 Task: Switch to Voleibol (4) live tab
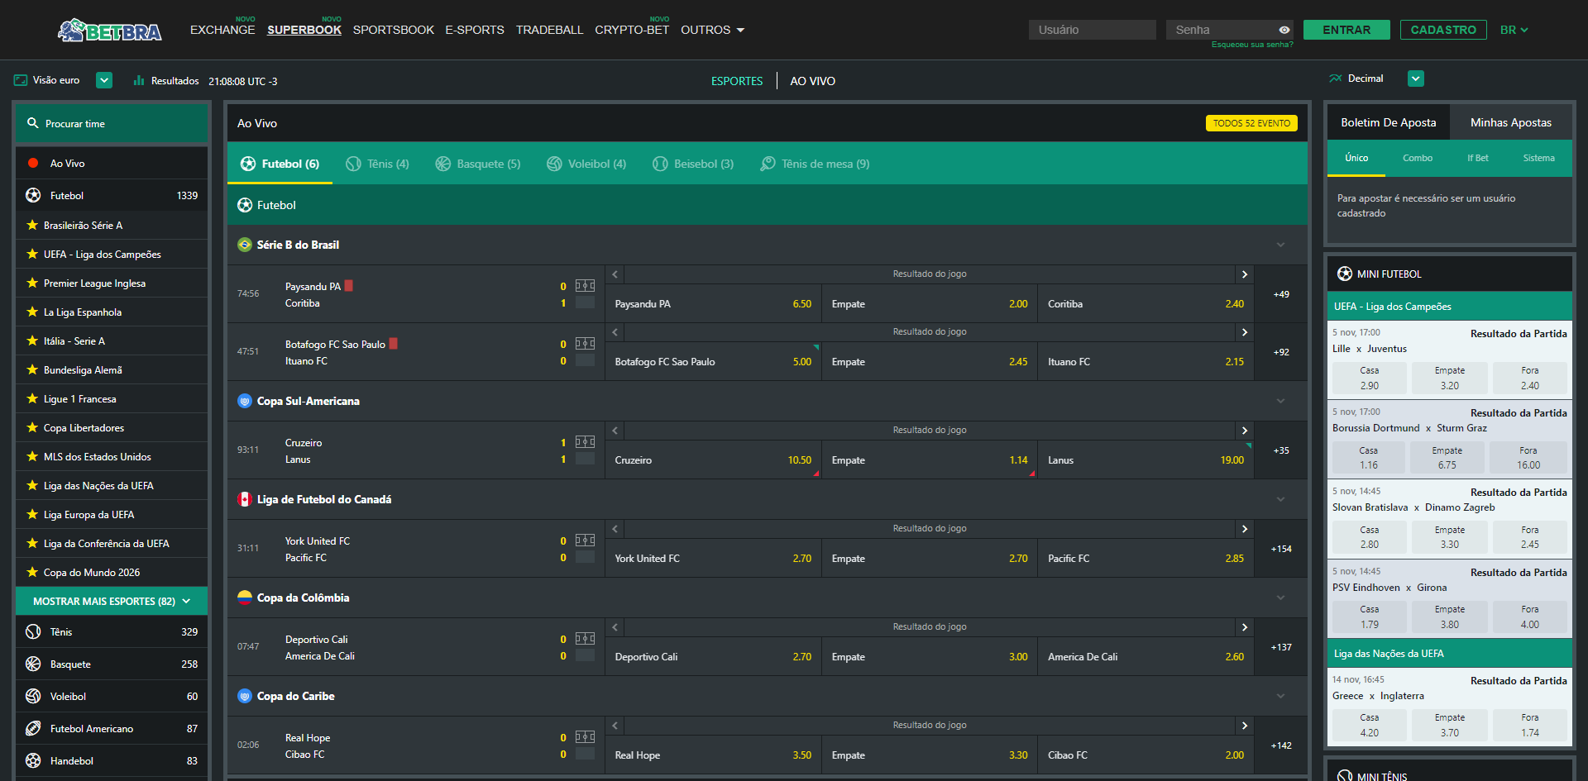pyautogui.click(x=586, y=164)
